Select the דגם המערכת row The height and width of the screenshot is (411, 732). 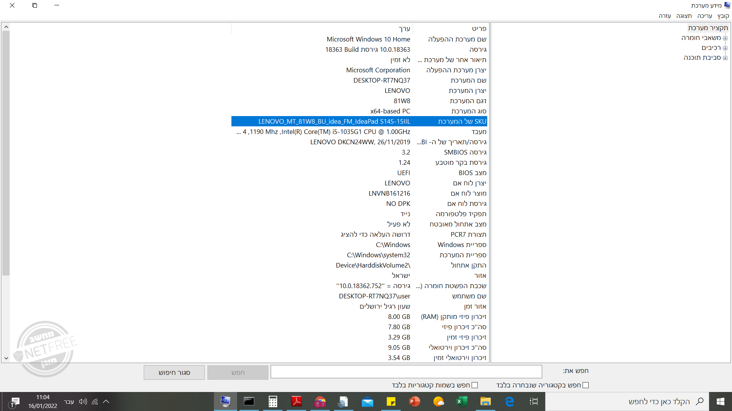point(359,101)
